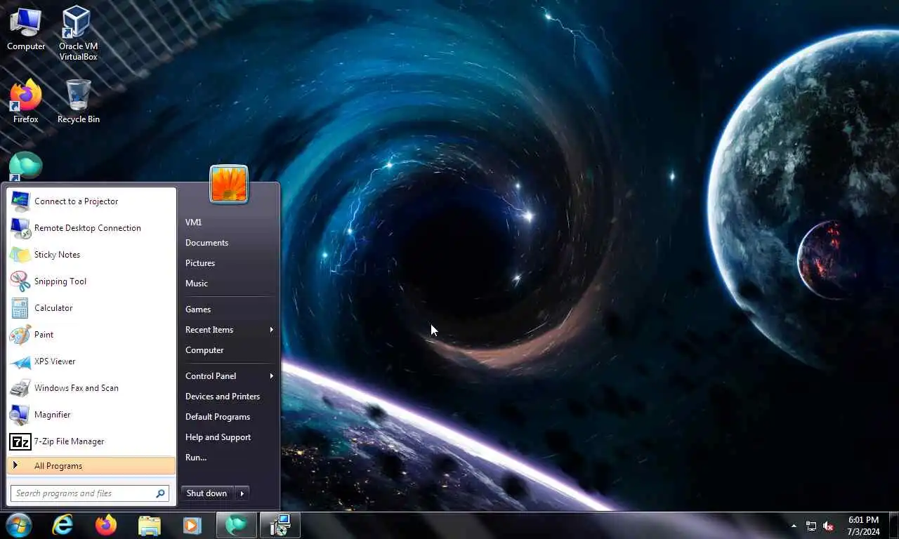
Task: Open Computer in the Start menu right pane
Action: (x=204, y=350)
